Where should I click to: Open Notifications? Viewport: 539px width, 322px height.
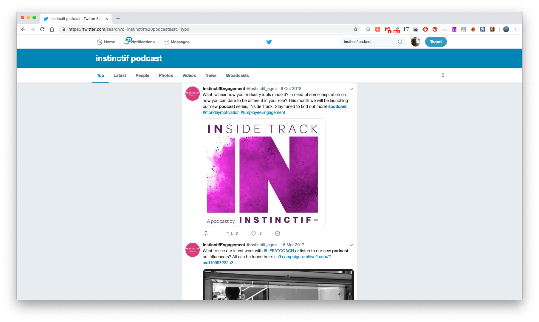(140, 42)
